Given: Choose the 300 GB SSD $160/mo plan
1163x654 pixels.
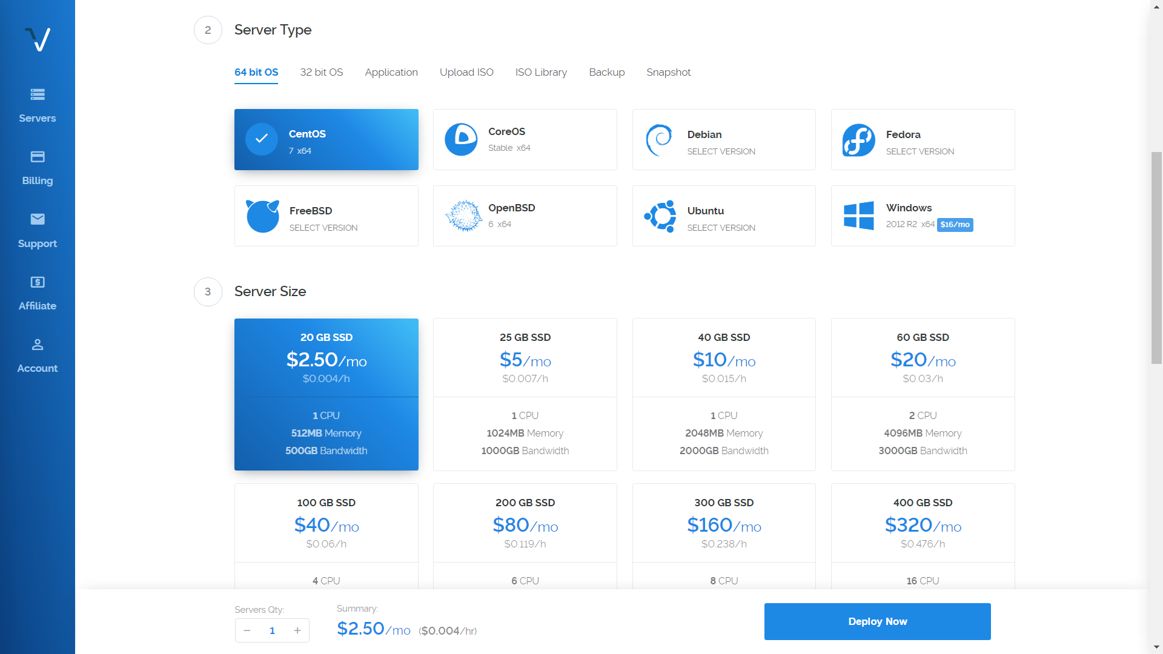Looking at the screenshot, I should coord(724,536).
